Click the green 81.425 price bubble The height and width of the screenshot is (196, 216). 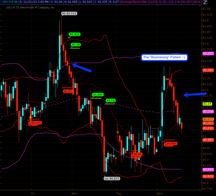click(74, 34)
